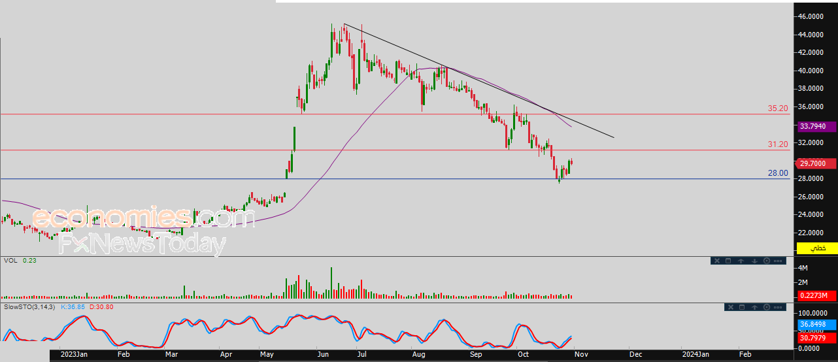Select the 28.00 support level label

(778, 173)
